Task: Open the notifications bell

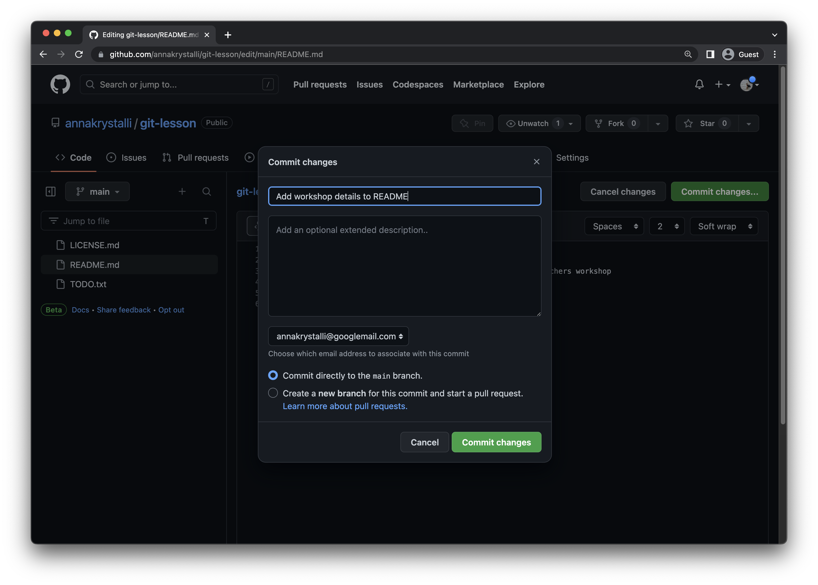Action: 699,84
